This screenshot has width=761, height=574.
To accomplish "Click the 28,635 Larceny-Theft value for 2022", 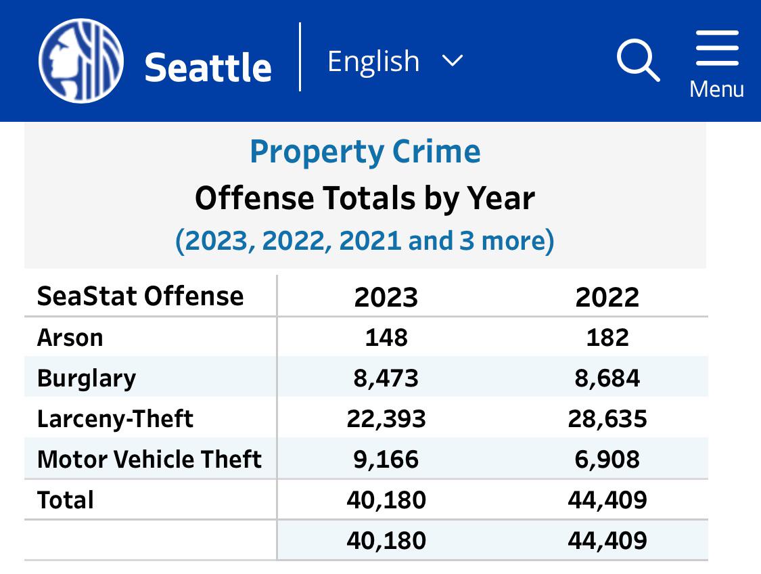I will pos(607,418).
